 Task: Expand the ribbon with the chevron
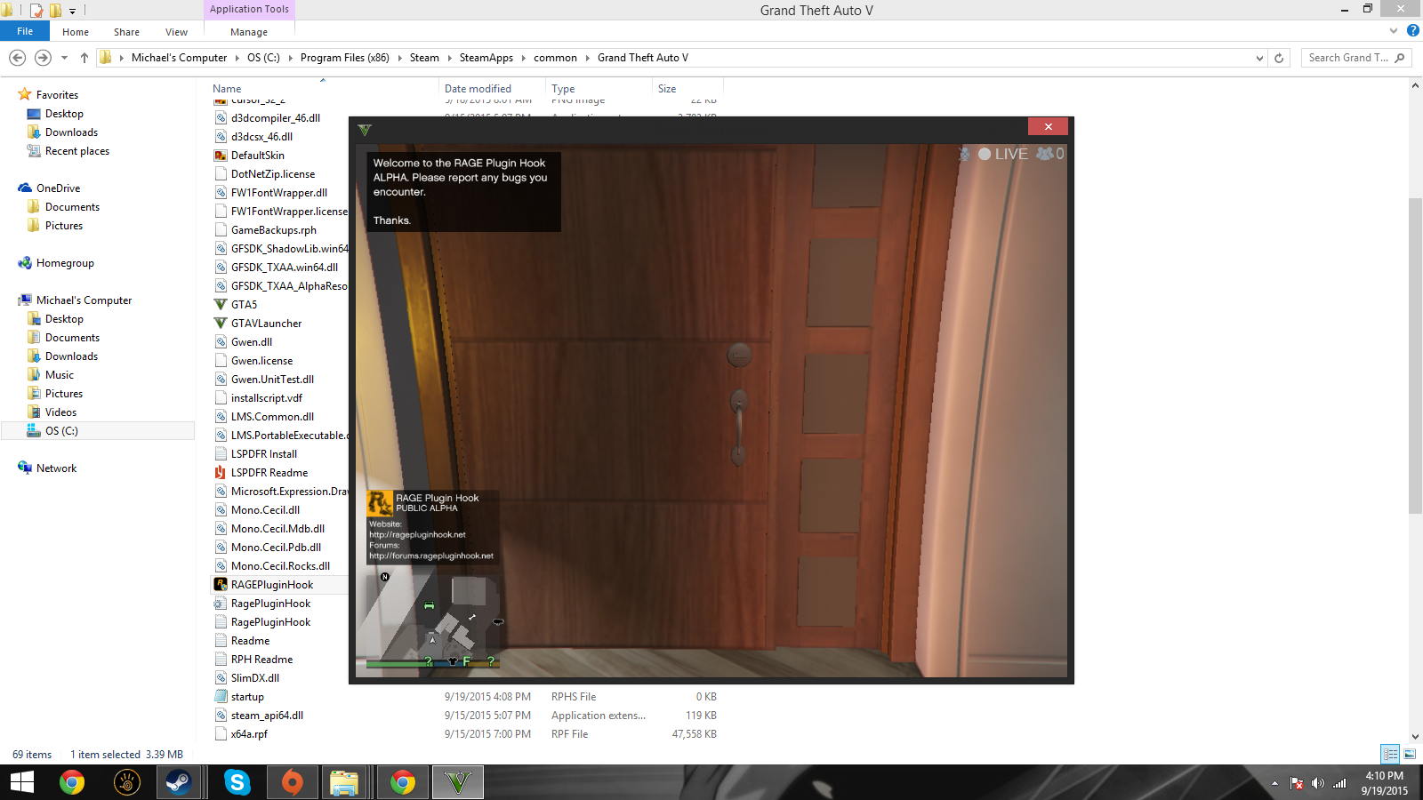point(1394,31)
